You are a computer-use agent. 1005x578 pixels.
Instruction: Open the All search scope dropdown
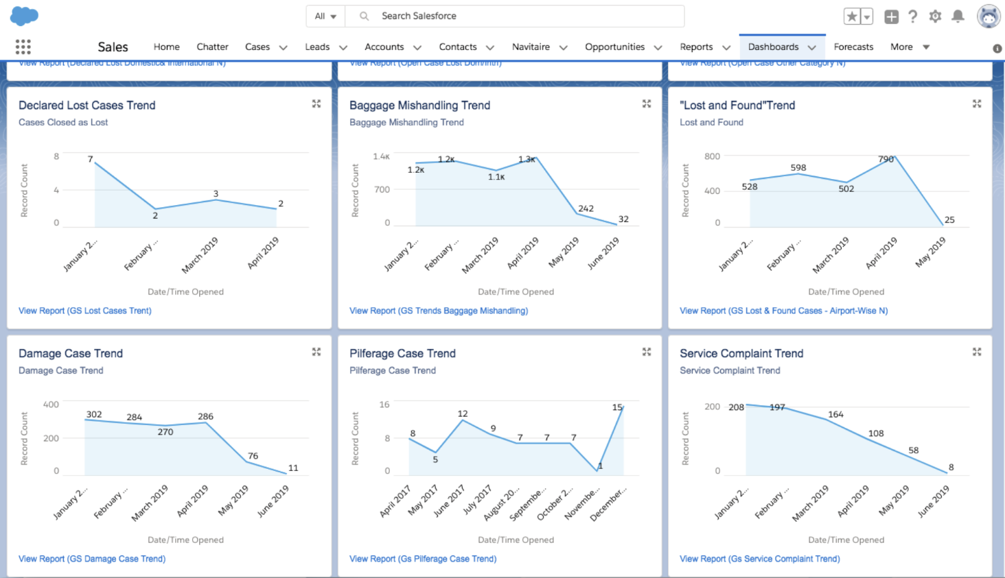tap(325, 16)
